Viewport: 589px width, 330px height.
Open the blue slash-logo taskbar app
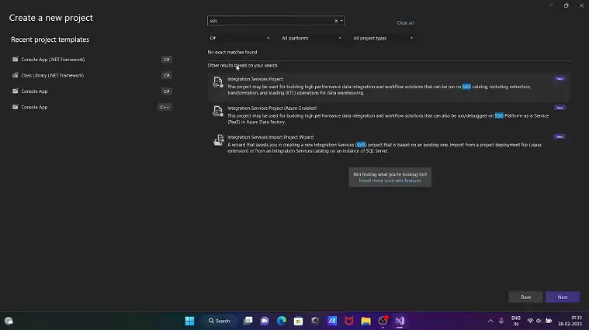click(332, 321)
